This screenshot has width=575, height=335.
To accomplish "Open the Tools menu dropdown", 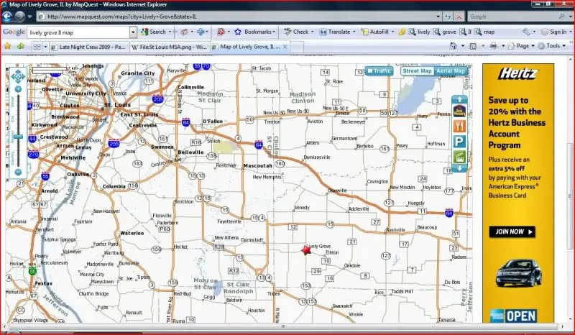I will coord(553,46).
